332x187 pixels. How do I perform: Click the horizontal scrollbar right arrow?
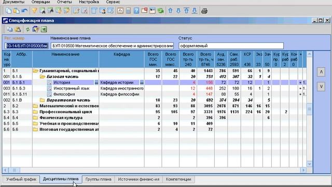pyautogui.click(x=303, y=170)
